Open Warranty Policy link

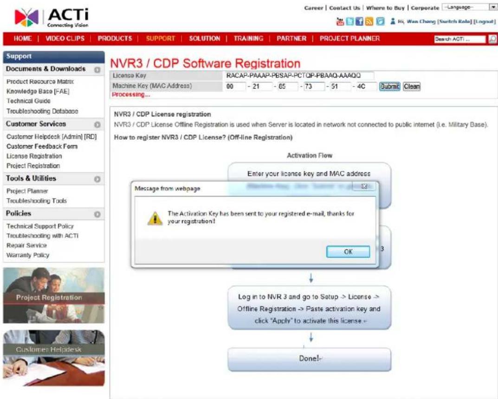click(x=28, y=255)
